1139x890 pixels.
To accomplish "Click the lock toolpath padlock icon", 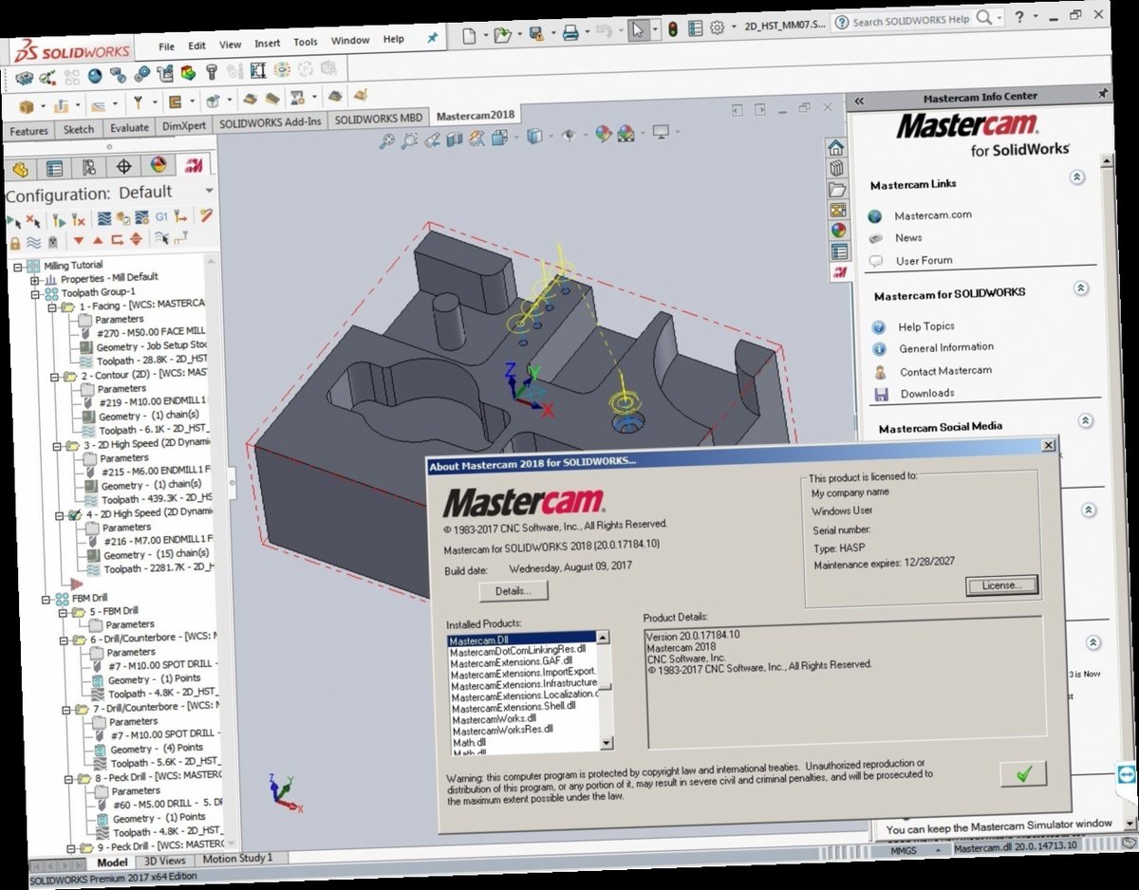I will [x=14, y=243].
